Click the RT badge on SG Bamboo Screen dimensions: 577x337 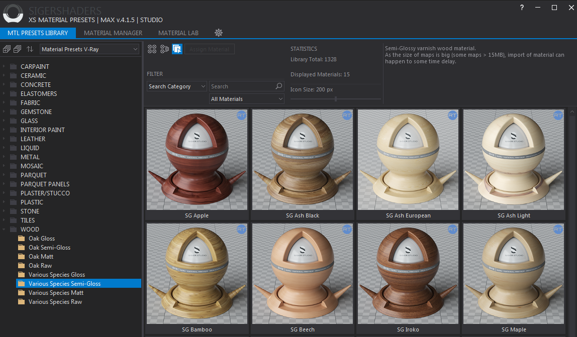[x=241, y=230]
